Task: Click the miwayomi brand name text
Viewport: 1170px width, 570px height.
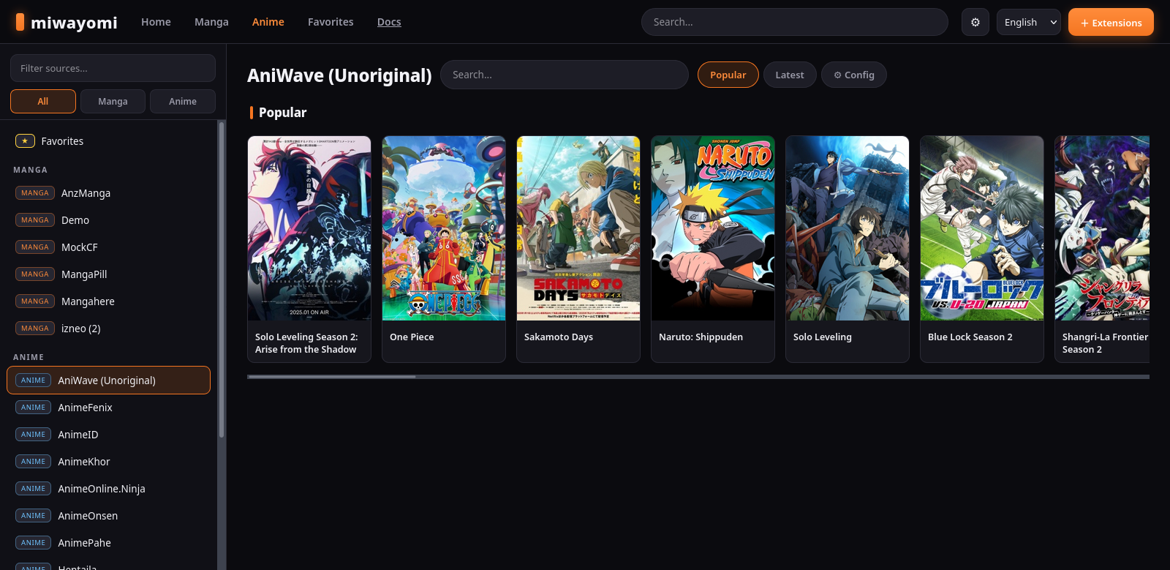Action: point(74,23)
